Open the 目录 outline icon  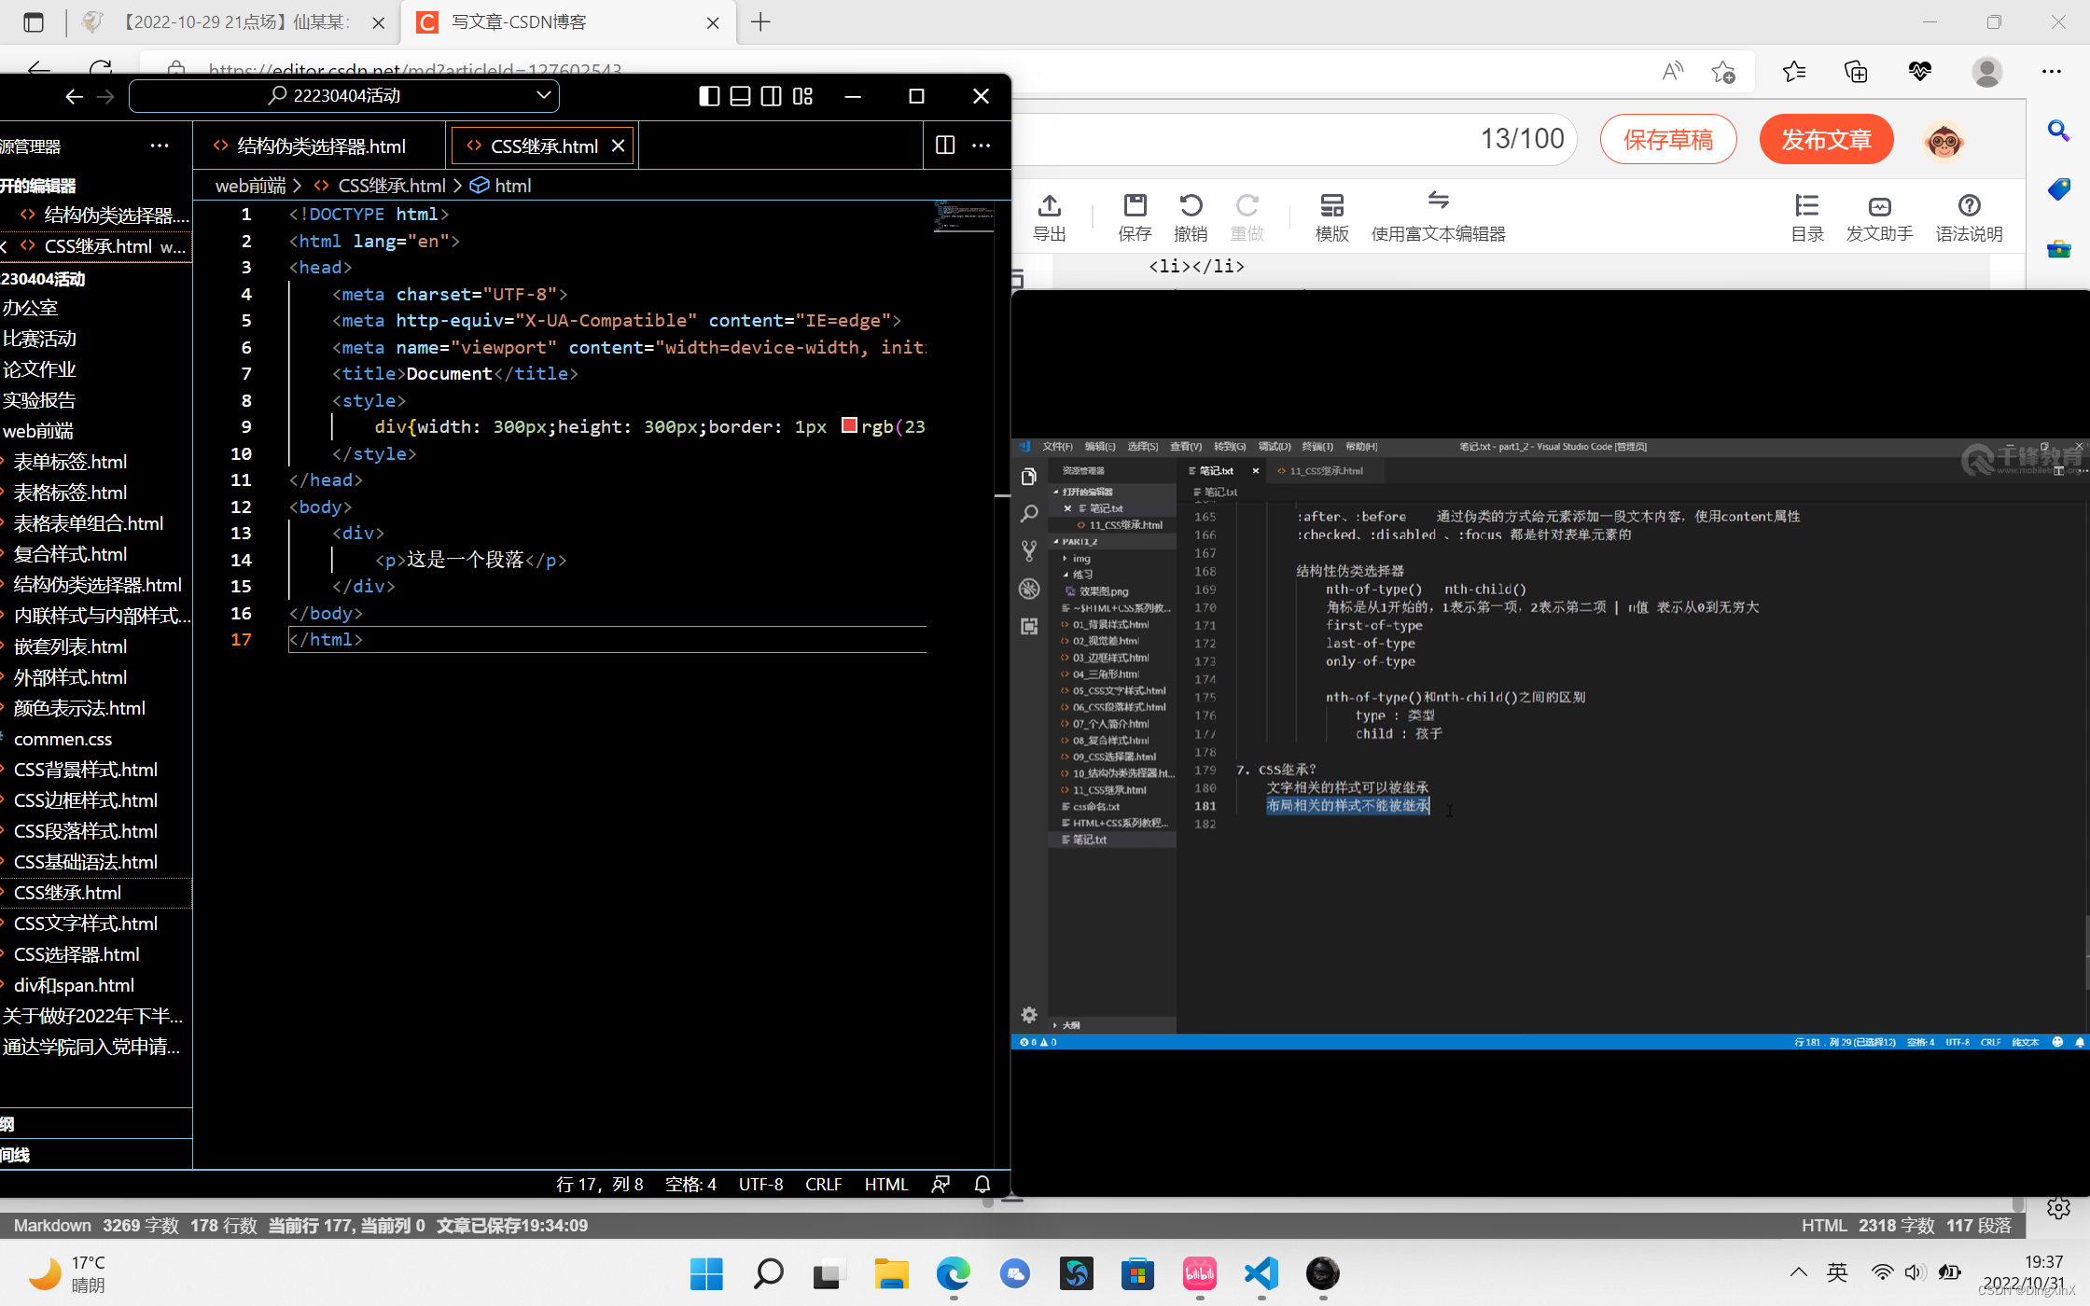(x=1806, y=215)
